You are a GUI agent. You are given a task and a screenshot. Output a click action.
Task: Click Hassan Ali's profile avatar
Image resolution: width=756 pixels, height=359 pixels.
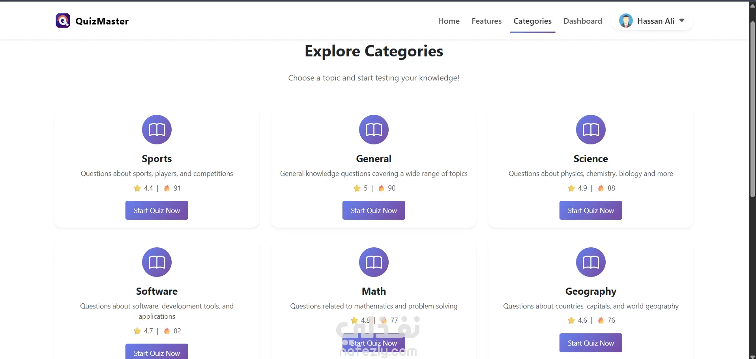click(x=626, y=21)
